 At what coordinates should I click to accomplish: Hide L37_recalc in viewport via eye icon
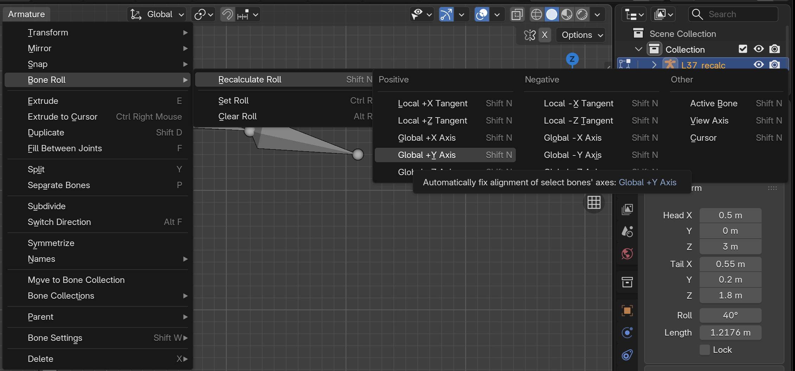758,64
